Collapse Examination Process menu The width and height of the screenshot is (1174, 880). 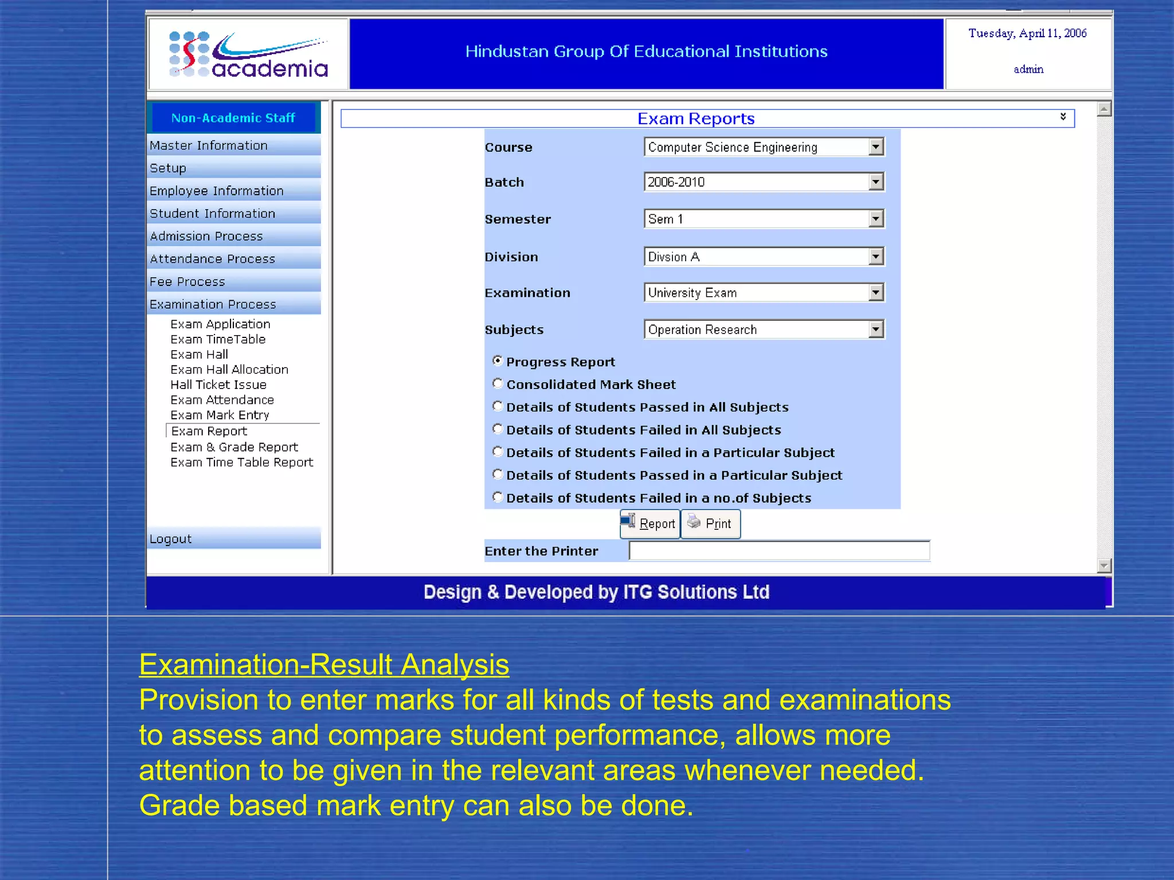tap(234, 304)
